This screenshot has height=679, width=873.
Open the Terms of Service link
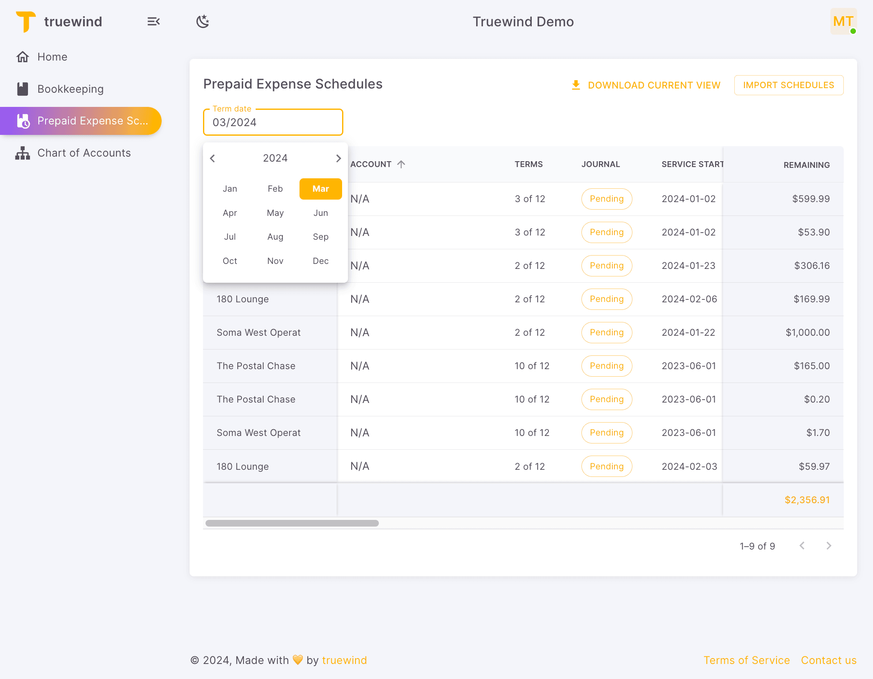747,660
